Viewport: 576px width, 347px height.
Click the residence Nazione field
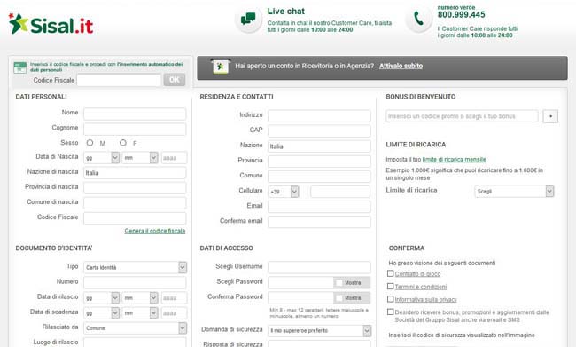pos(319,146)
